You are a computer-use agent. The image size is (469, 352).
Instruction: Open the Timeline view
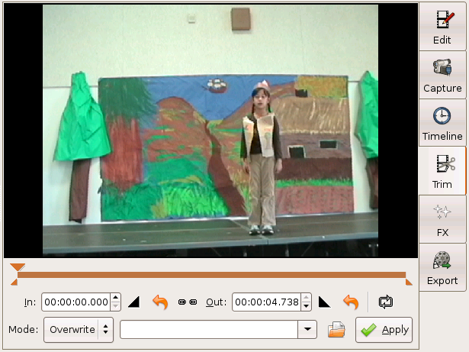[442, 124]
